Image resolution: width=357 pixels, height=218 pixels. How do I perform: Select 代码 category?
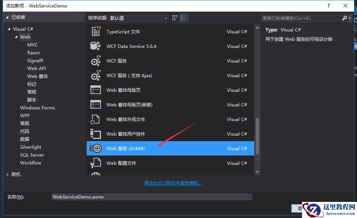tap(25, 131)
